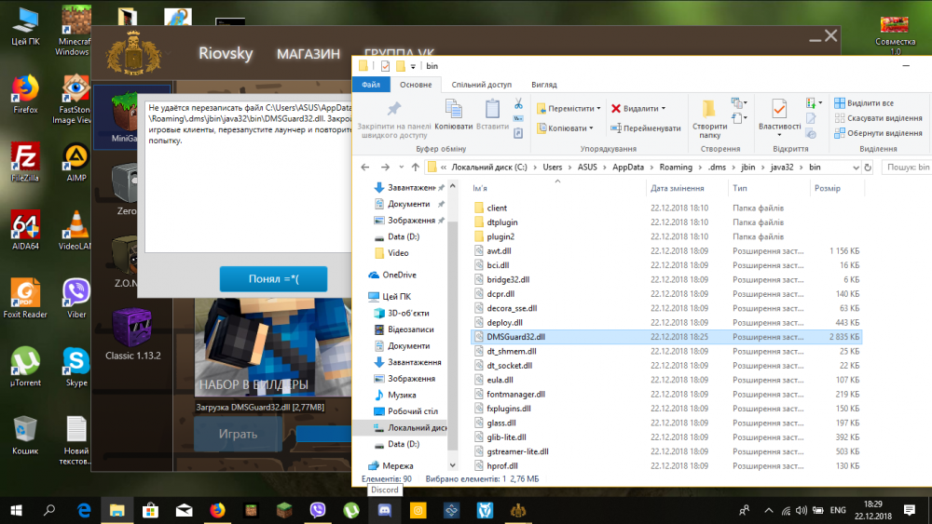Open AIDA64 desktop icon

click(x=25, y=230)
